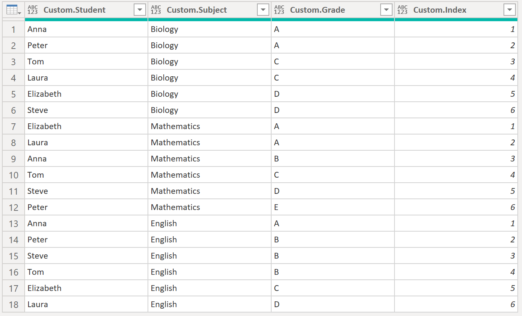This screenshot has height=316, width=522.
Task: Open the Custom.Index filter dropdown
Action: pos(510,10)
